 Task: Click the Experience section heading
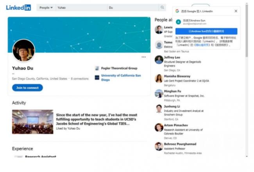(23, 149)
